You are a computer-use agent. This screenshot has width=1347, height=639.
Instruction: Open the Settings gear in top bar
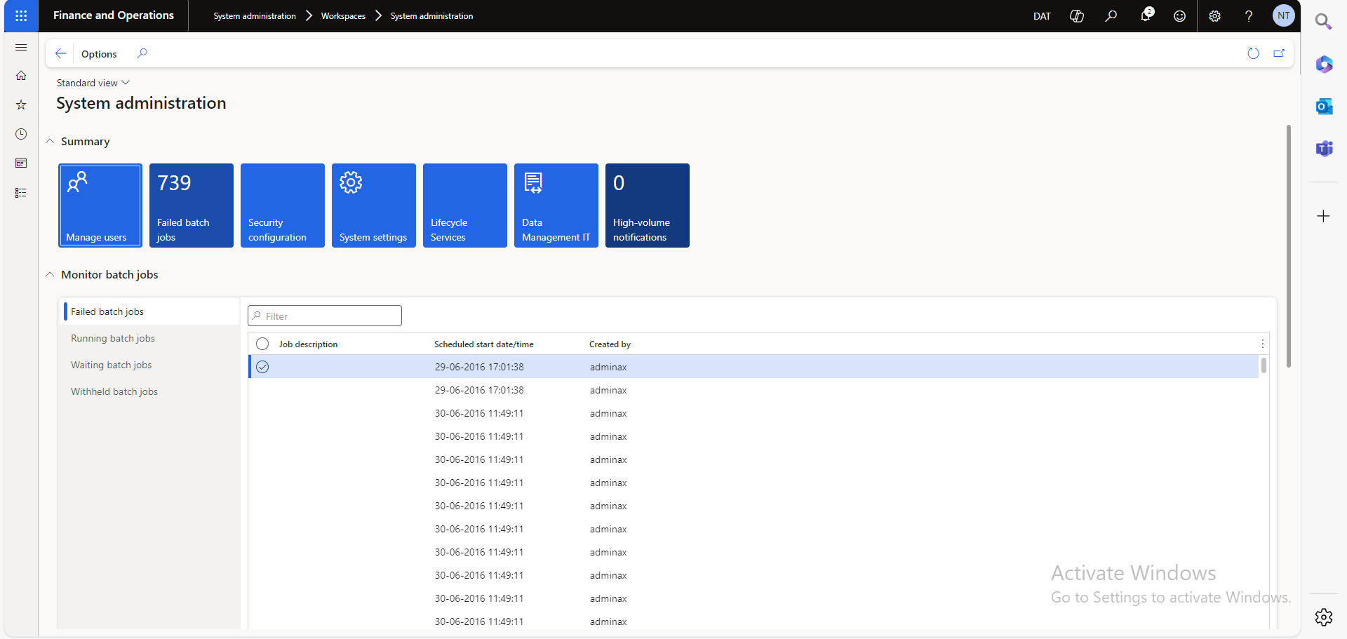click(x=1214, y=16)
